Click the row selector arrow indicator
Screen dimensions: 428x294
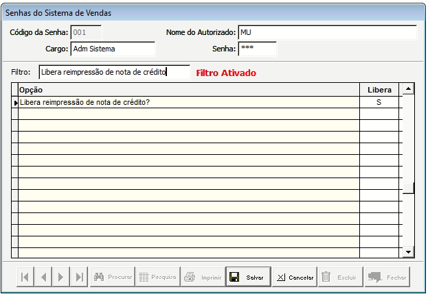(16, 103)
